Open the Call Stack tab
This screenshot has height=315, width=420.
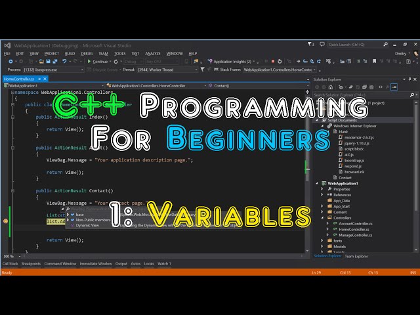10,264
